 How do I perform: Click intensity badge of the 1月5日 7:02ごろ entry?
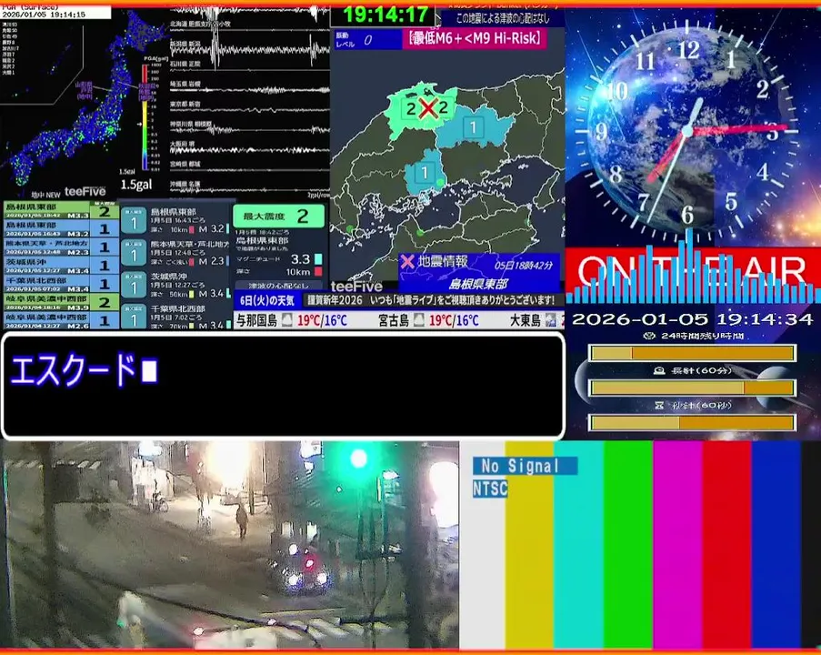(x=134, y=317)
